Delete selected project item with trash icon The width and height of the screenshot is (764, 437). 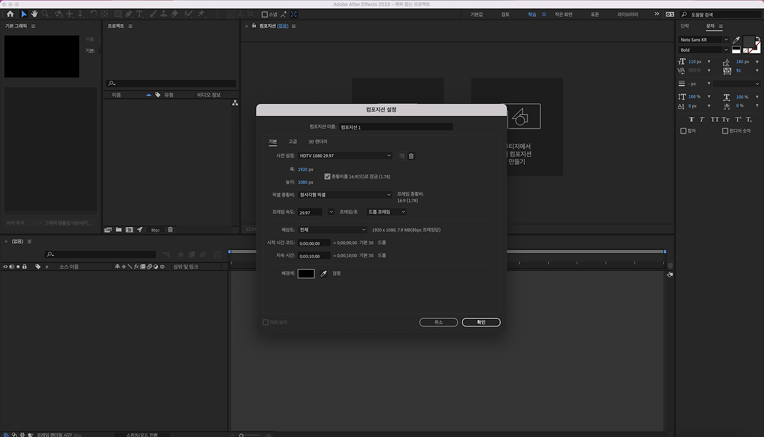pos(170,230)
